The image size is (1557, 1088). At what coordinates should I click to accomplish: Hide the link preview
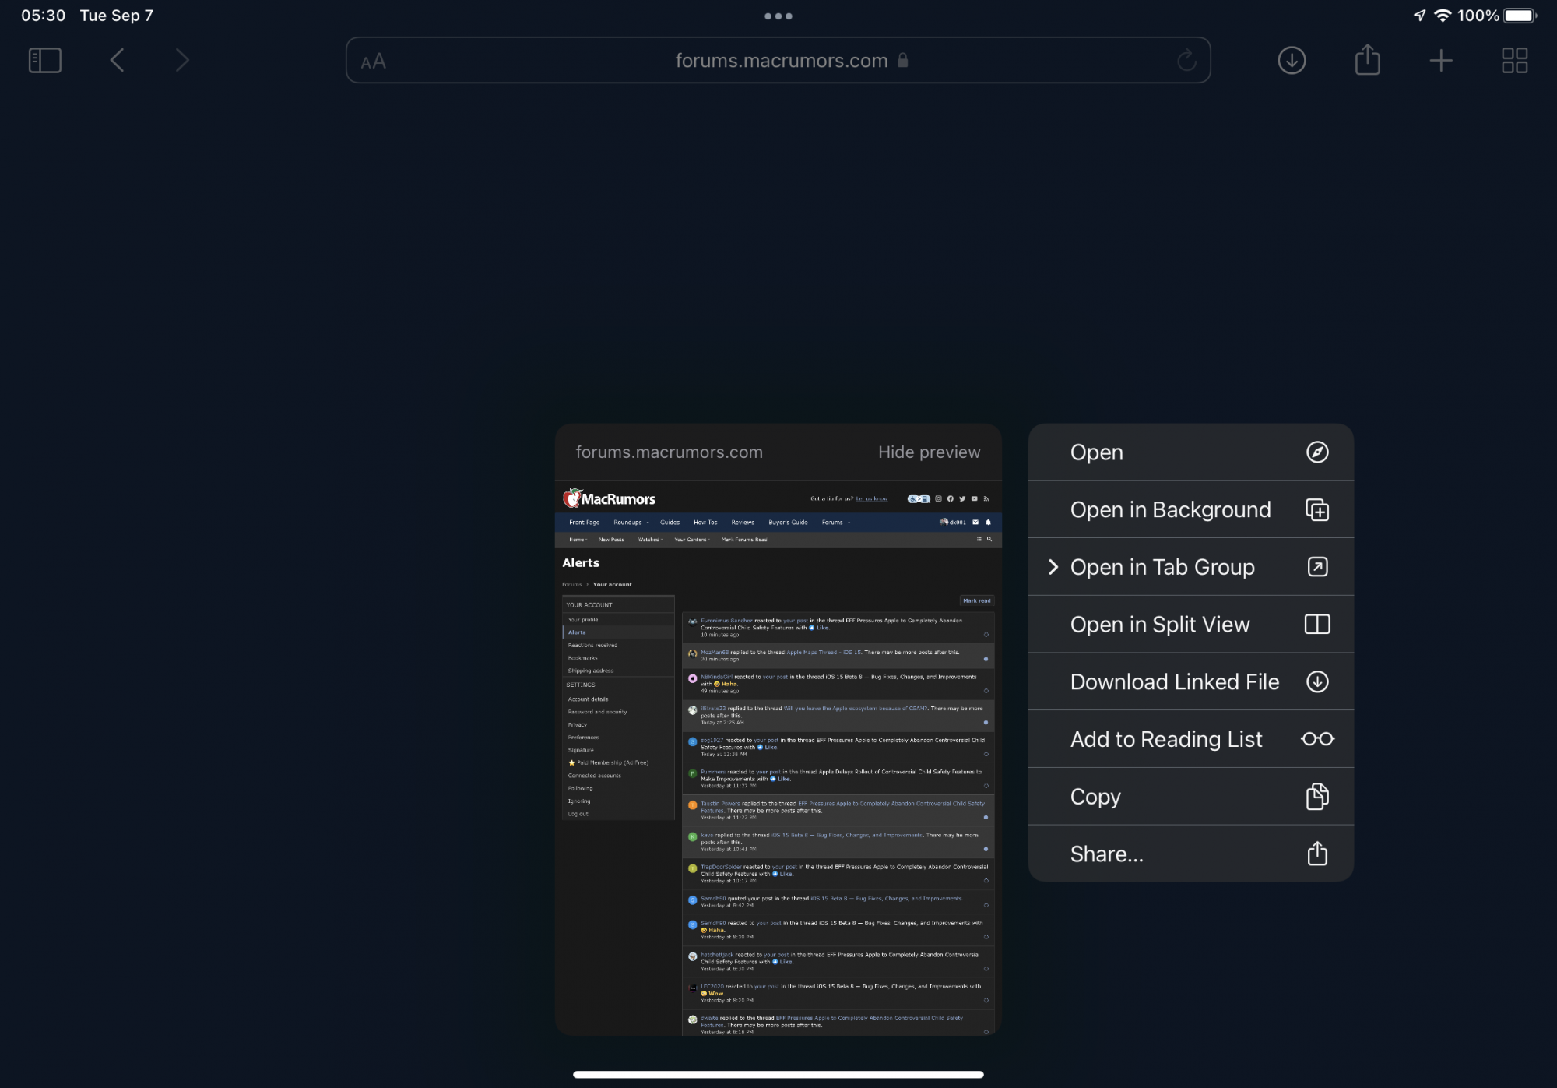[929, 452]
